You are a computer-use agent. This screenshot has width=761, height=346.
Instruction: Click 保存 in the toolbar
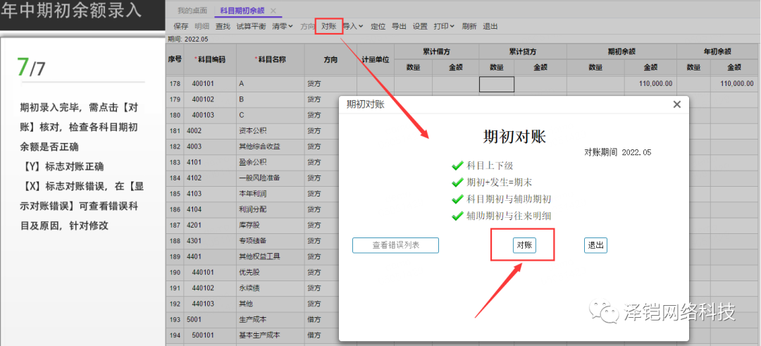[181, 26]
